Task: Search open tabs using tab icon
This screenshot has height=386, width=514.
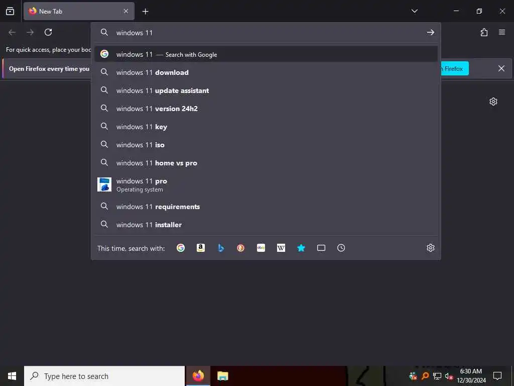Action: click(321, 248)
